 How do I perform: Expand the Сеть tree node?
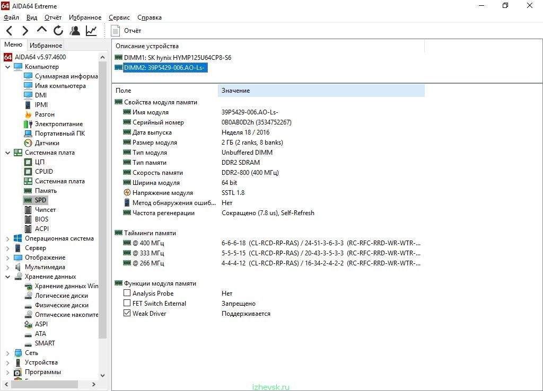point(7,353)
